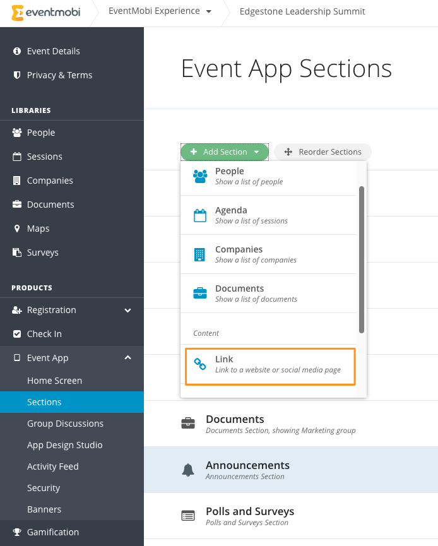Click the Add Section dropdown scrollbar
The image size is (438, 546).
362,260
